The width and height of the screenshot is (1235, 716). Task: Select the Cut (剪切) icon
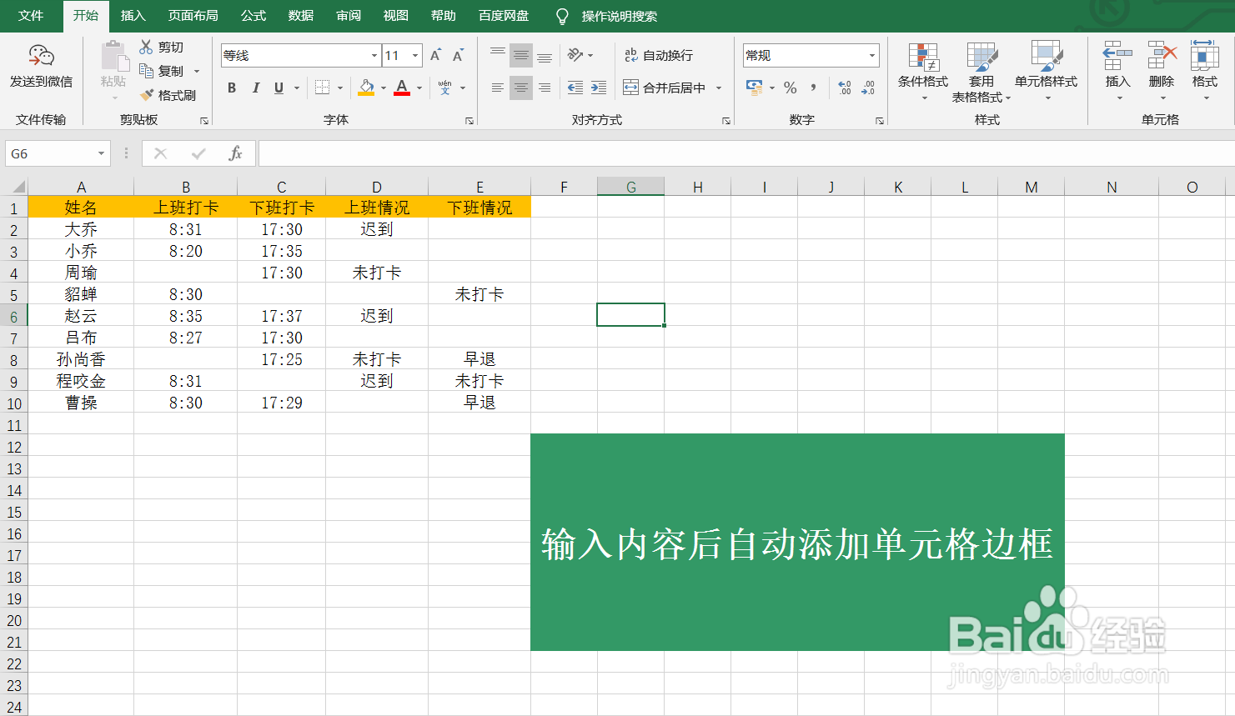click(x=146, y=47)
